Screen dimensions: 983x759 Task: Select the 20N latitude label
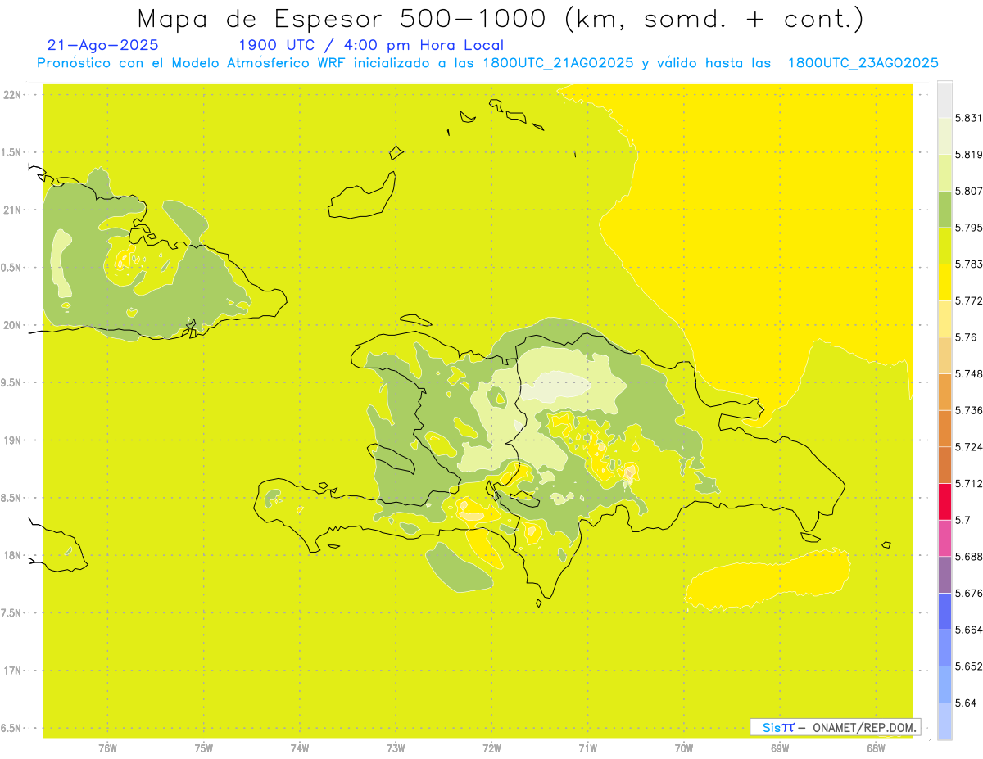[12, 325]
